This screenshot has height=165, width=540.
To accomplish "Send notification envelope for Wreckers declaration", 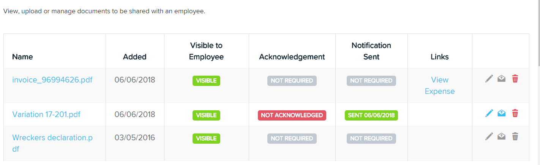I will click(x=502, y=136).
